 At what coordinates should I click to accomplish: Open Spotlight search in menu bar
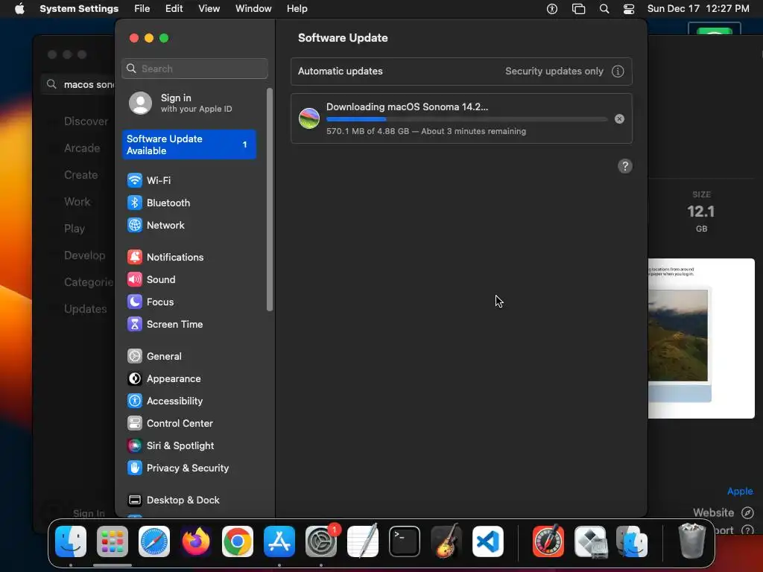click(604, 9)
